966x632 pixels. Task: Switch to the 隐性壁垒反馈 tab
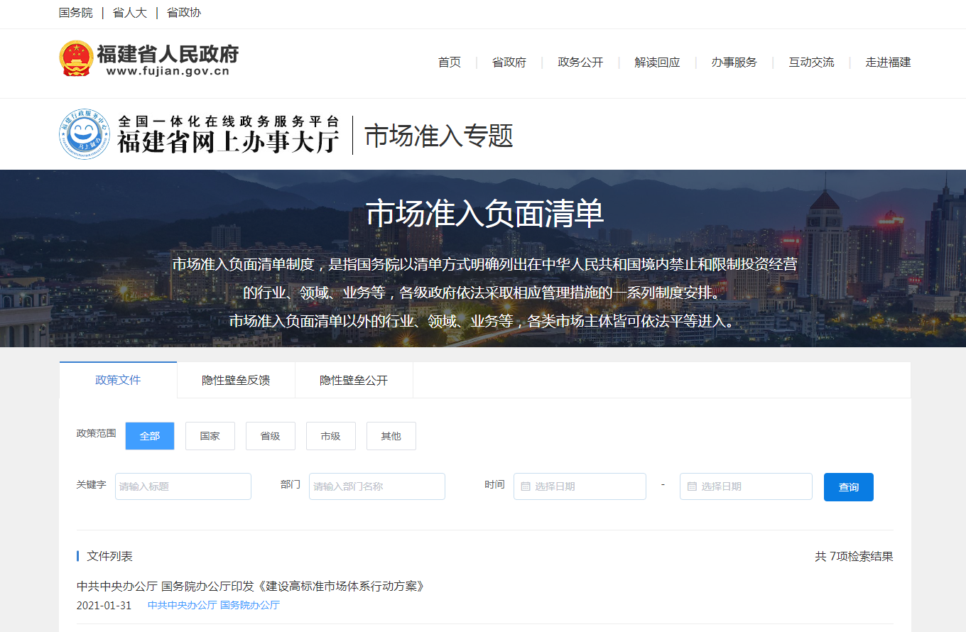click(x=236, y=380)
